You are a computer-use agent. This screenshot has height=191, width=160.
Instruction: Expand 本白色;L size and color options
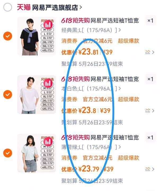coord(91,89)
